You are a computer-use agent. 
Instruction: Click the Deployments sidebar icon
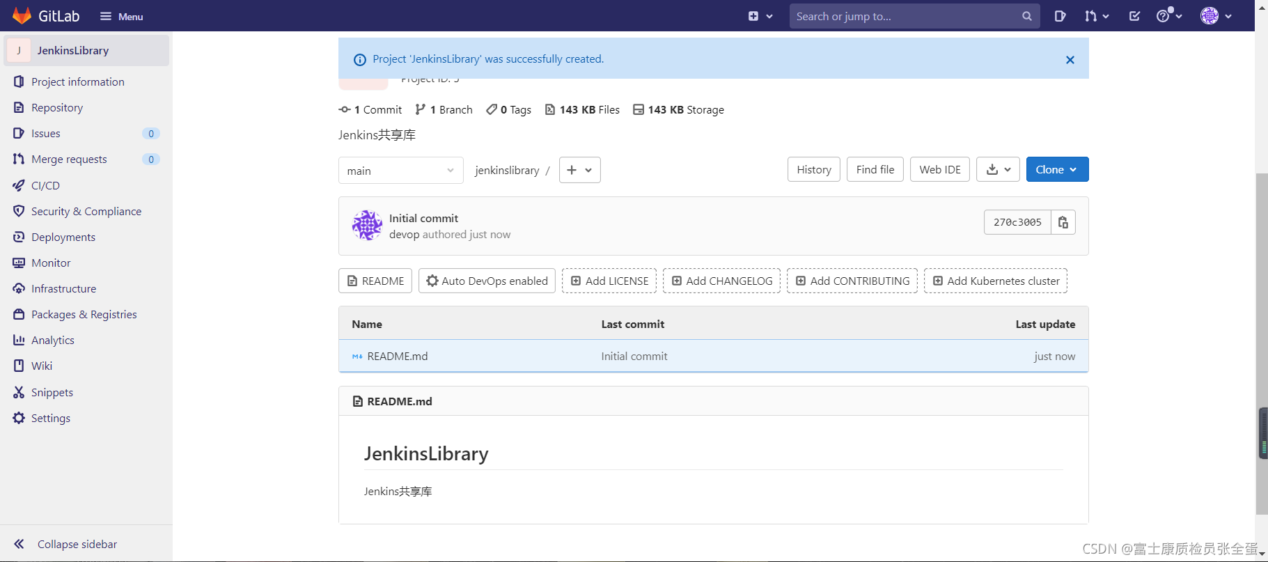point(19,237)
